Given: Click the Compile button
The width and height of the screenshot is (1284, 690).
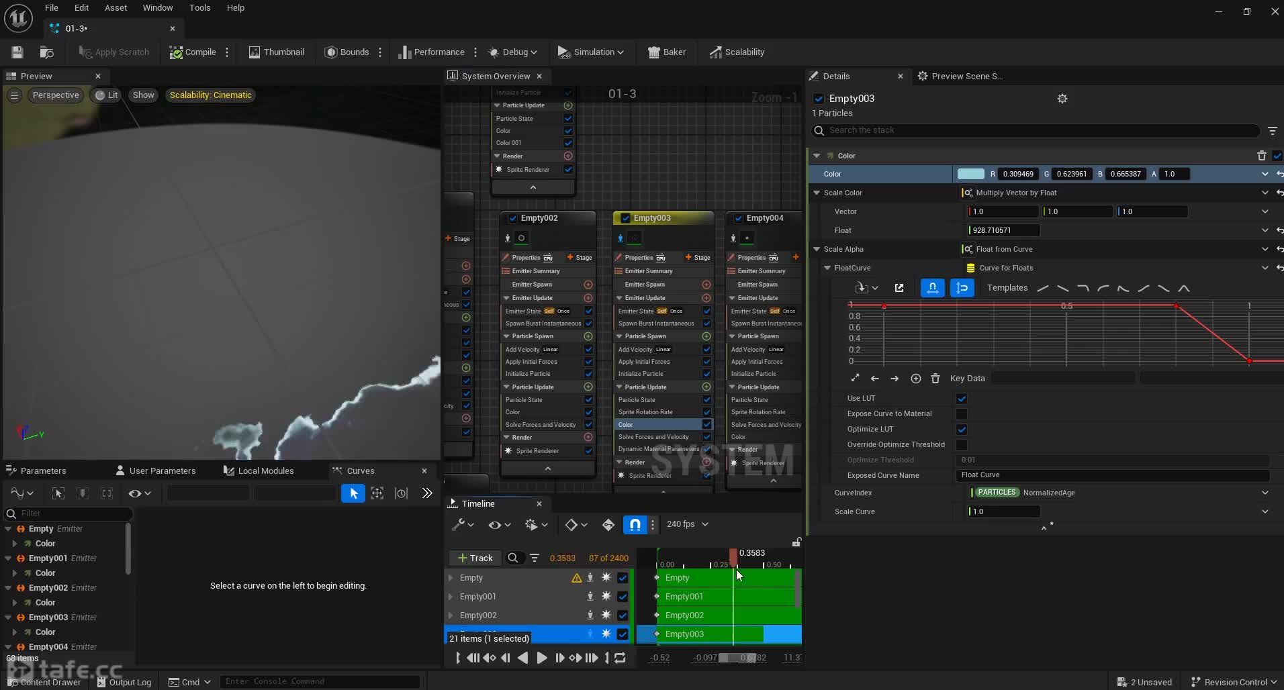Looking at the screenshot, I should pos(193,52).
